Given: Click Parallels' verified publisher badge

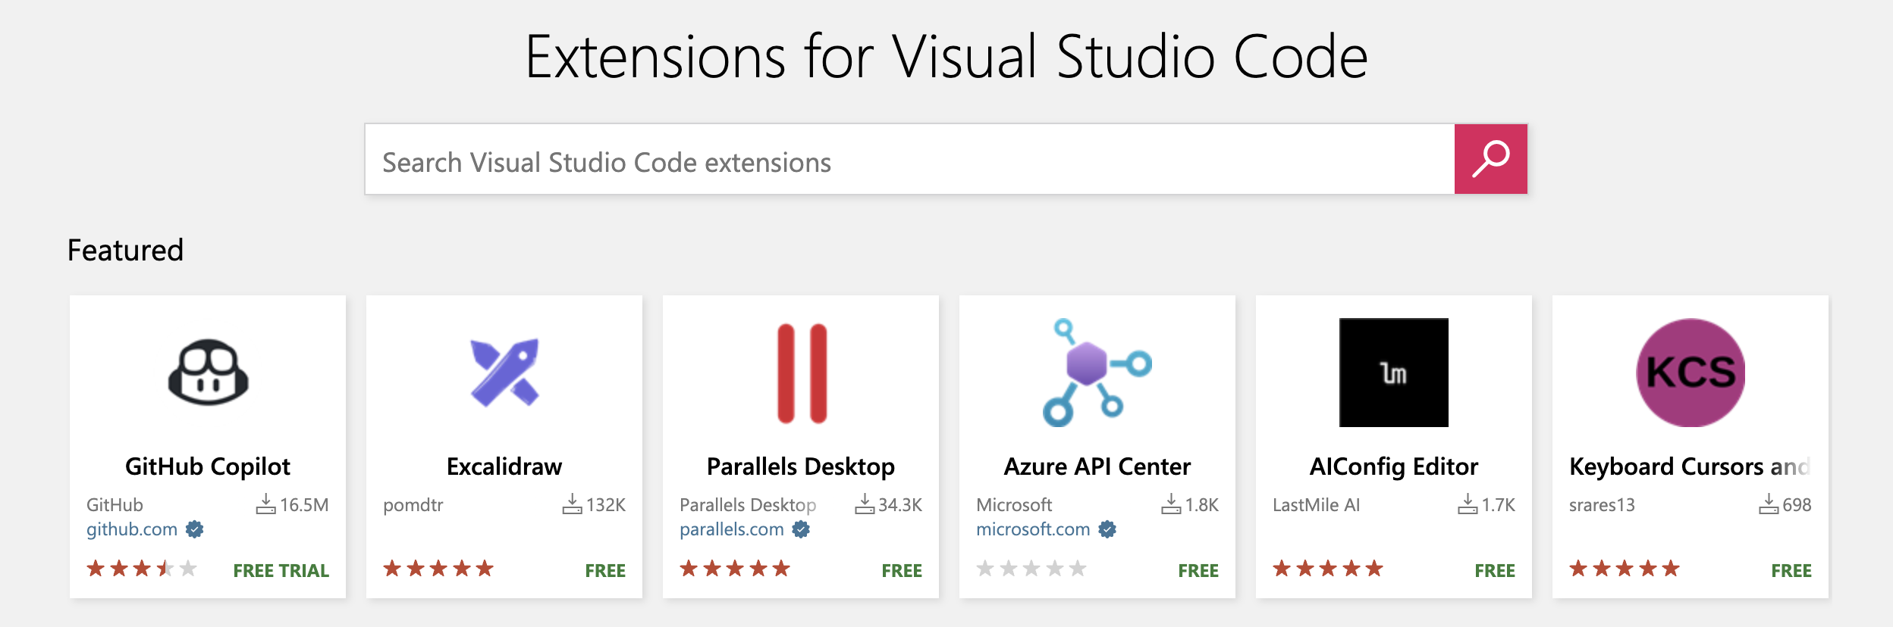Looking at the screenshot, I should pos(801,529).
